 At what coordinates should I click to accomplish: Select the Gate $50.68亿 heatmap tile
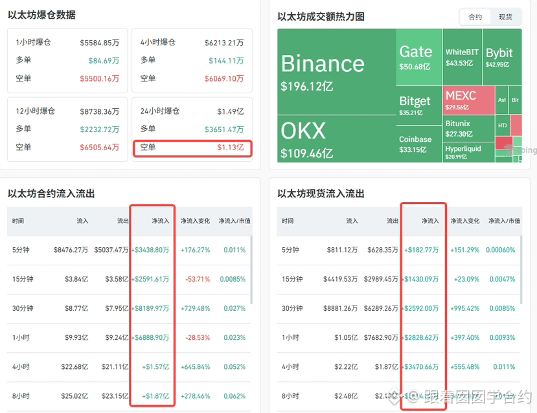point(419,57)
